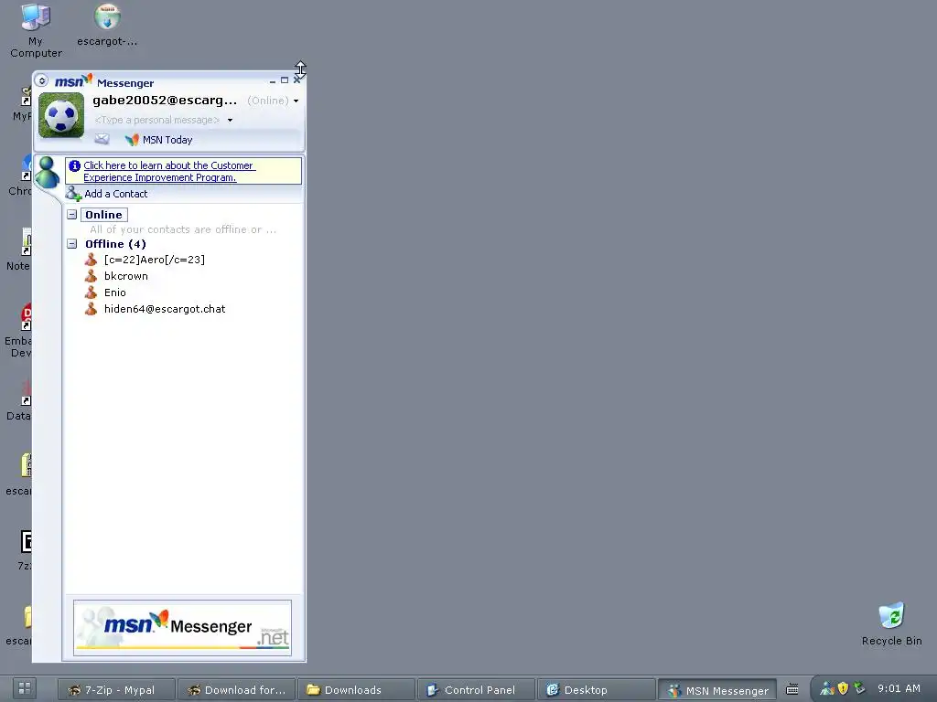Switch to 7-Zip - Mypal taskbar window
This screenshot has height=702, width=937.
coord(116,690)
